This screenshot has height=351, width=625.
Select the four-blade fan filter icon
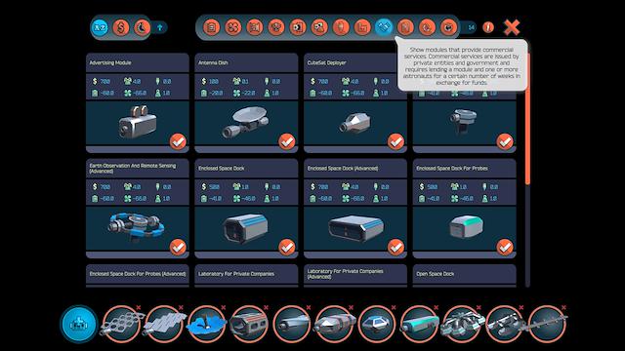pyautogui.click(x=233, y=27)
